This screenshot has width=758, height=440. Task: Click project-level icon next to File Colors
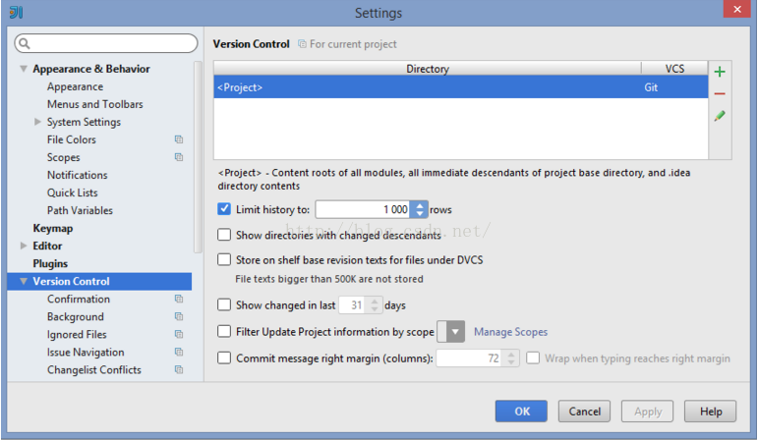[179, 139]
